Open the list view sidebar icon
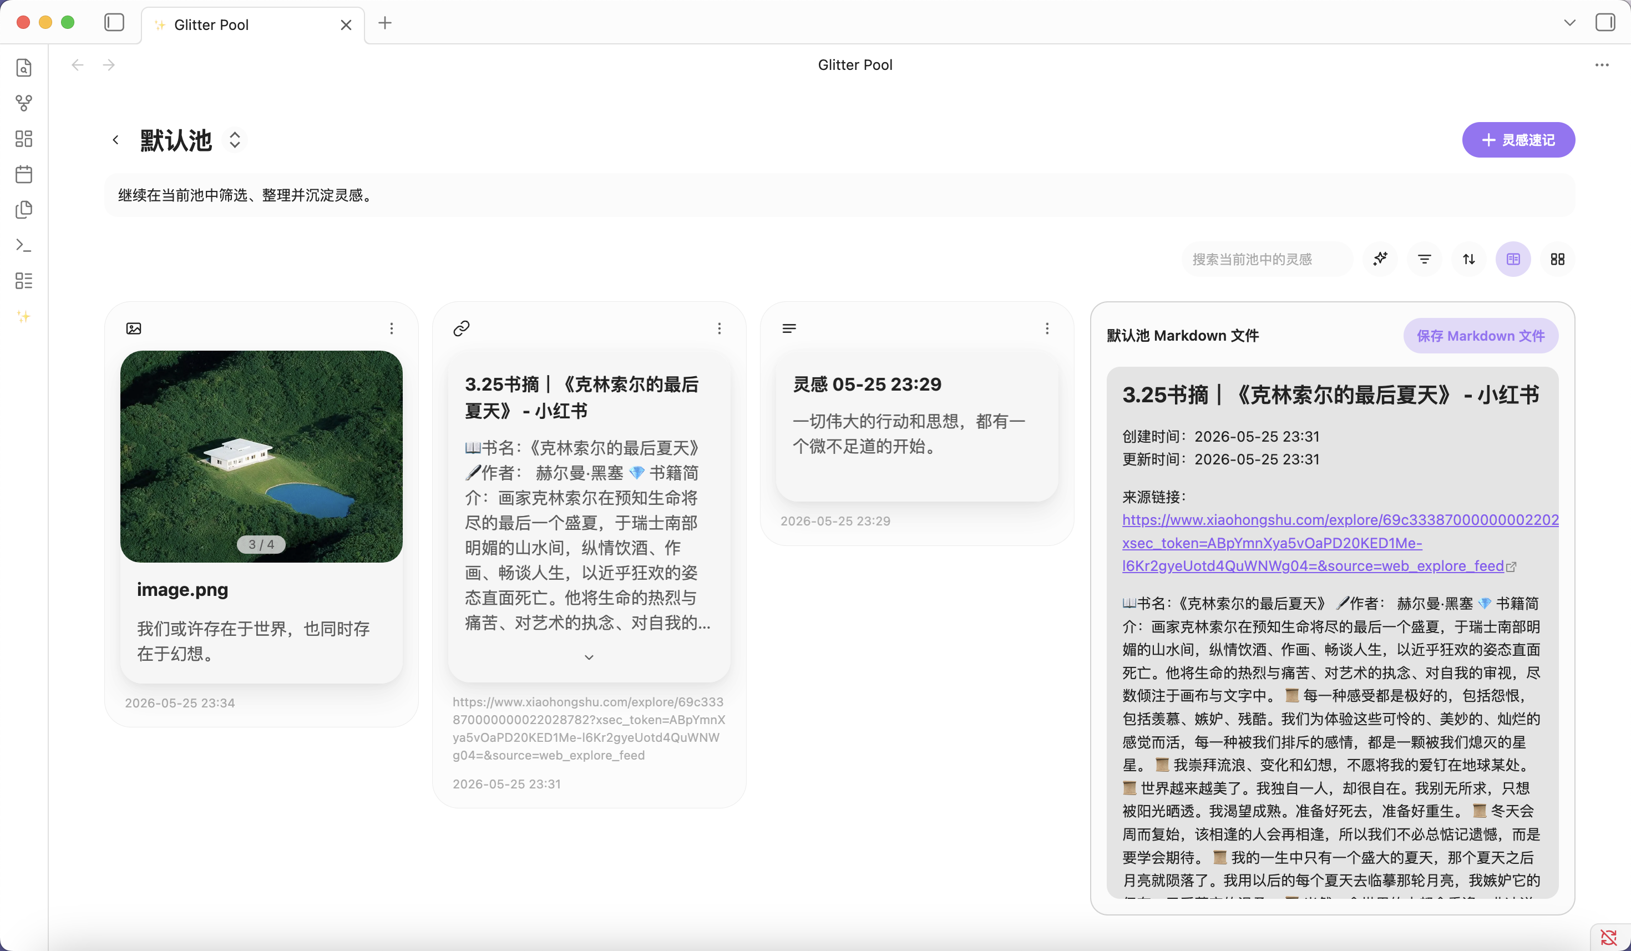This screenshot has height=951, width=1631. click(24, 280)
